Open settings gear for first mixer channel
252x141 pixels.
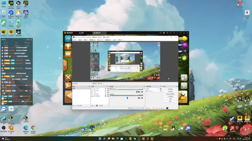pyautogui.click(x=142, y=92)
